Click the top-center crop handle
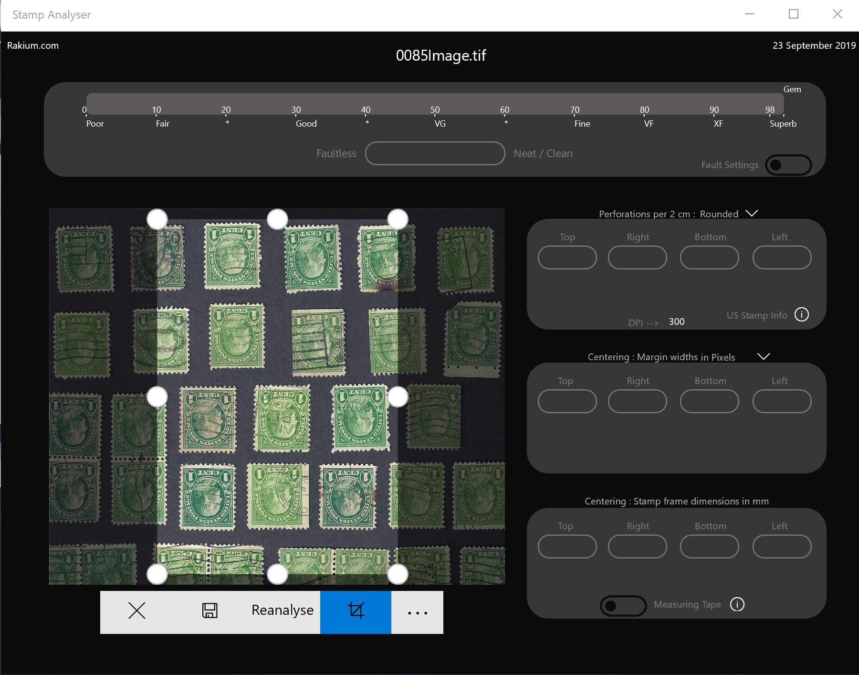Screen dimensions: 859x675 coord(277,219)
